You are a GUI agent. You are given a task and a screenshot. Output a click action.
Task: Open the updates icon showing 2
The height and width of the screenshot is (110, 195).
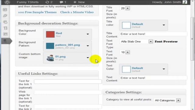[x=49, y=2]
